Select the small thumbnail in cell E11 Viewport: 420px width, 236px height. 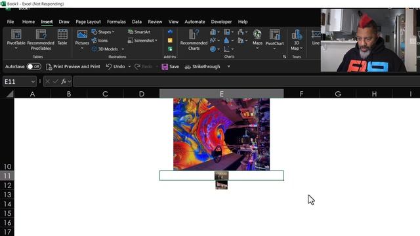pos(222,176)
